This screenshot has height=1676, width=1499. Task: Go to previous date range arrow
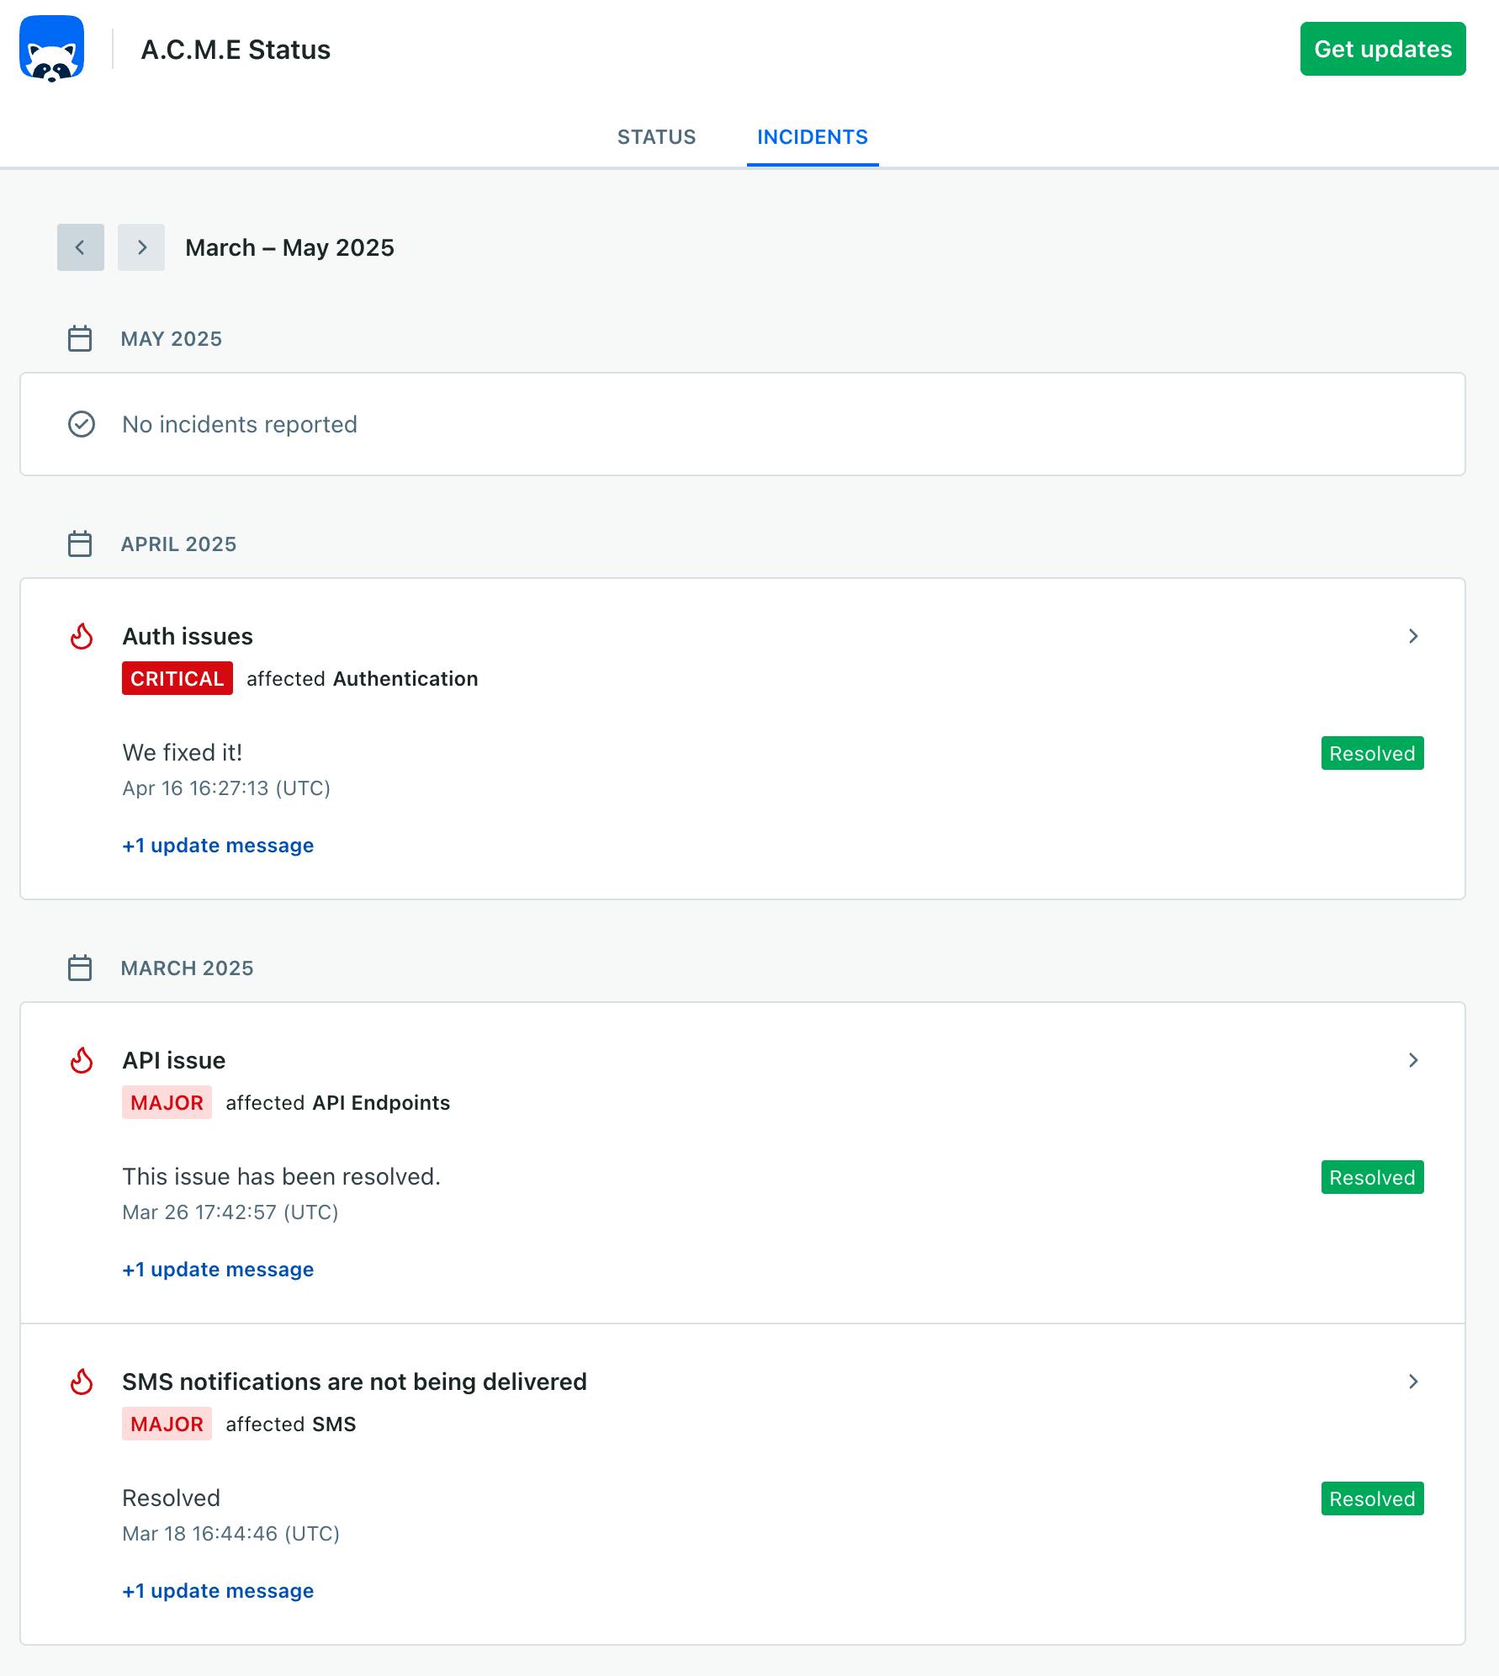pyautogui.click(x=81, y=247)
